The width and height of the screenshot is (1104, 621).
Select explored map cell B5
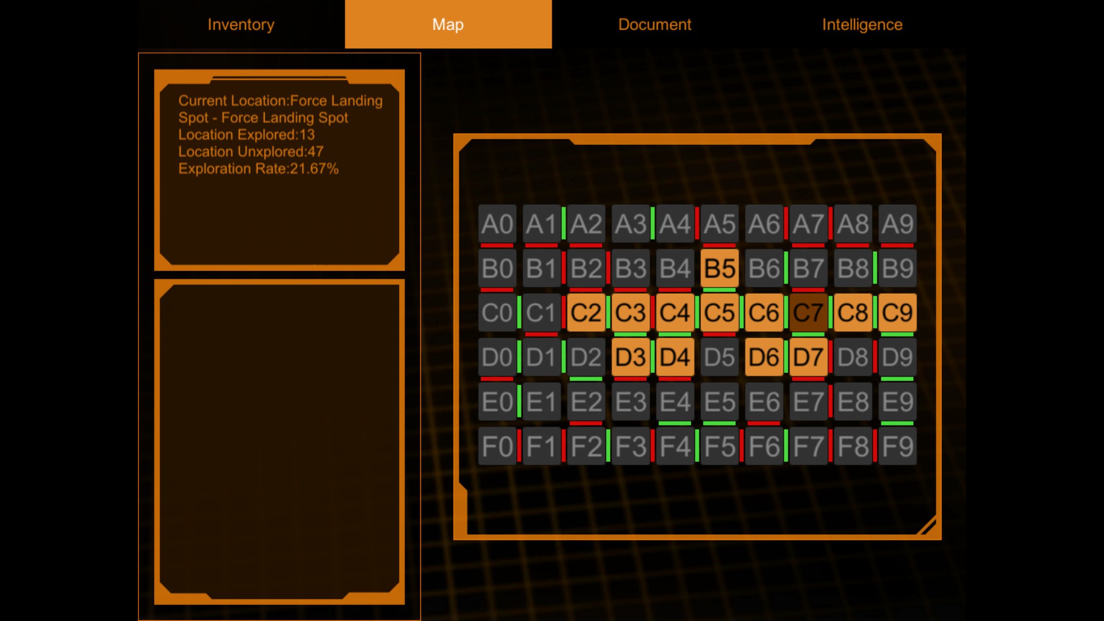coord(719,268)
